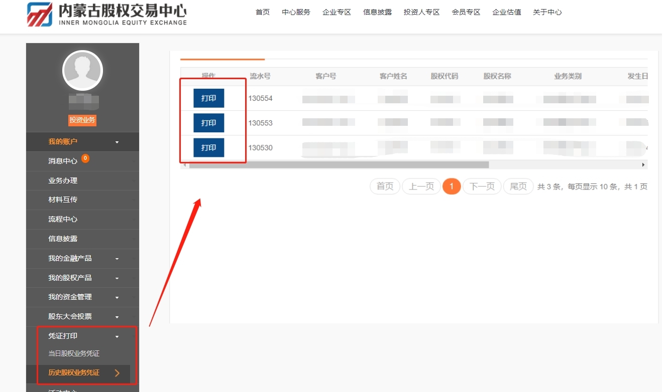Expand the 我的账户 sidebar menu

[x=117, y=142]
